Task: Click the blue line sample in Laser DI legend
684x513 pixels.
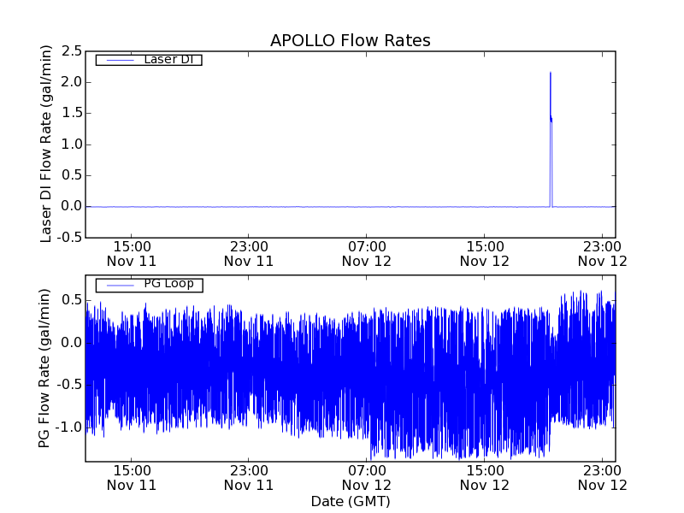Action: pyautogui.click(x=117, y=60)
